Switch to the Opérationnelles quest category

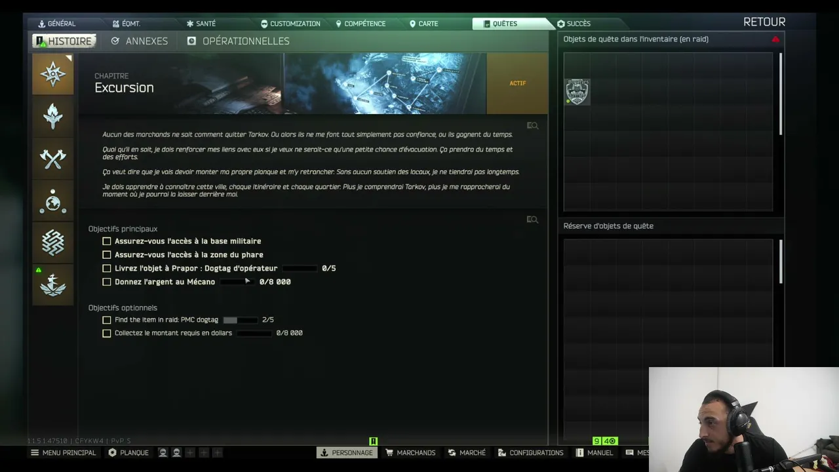pyautogui.click(x=239, y=41)
